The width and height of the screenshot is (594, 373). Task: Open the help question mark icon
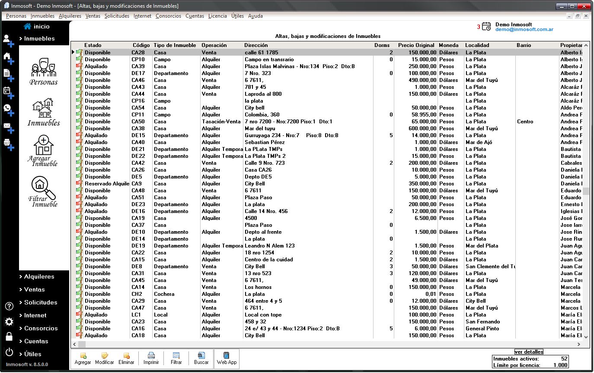coord(9,307)
